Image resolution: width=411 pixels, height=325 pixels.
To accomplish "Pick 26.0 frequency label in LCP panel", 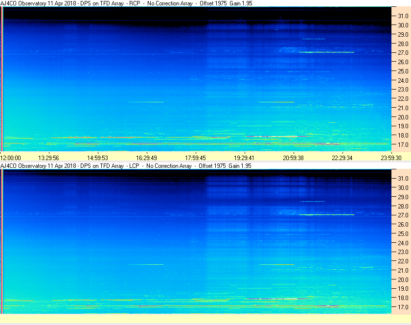I will point(403,224).
